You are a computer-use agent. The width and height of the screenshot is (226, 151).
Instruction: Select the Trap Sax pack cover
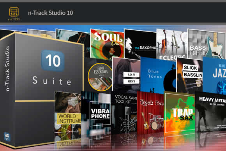pyautogui.click(x=180, y=112)
